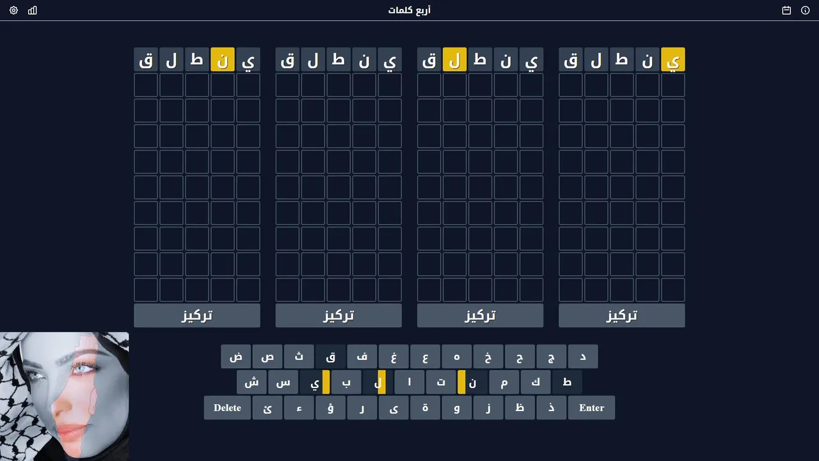
Task: Tap the ح key
Action: point(520,357)
